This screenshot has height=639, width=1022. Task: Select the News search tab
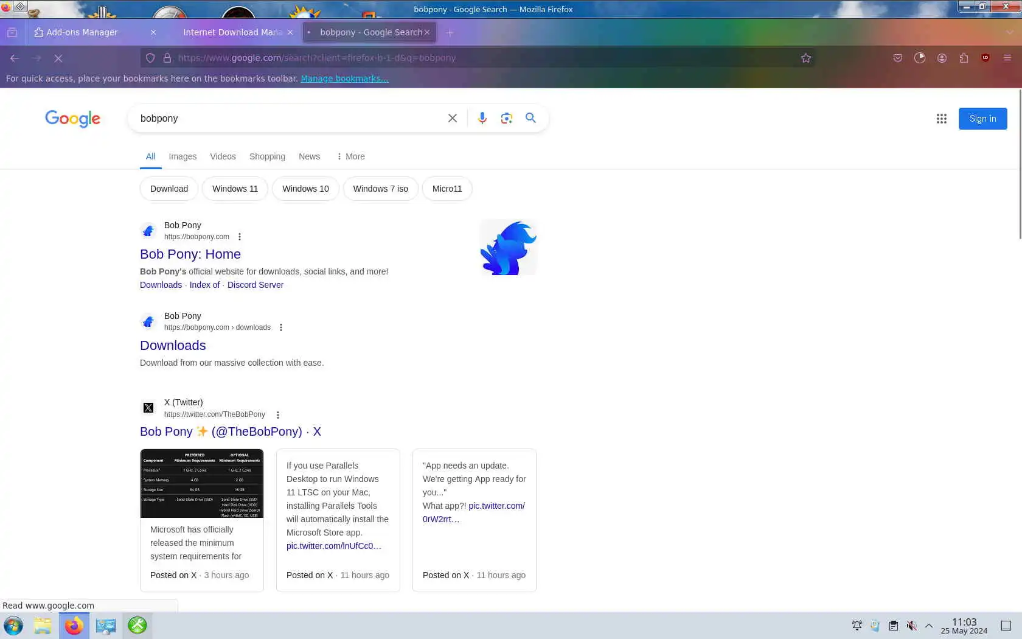(x=309, y=156)
